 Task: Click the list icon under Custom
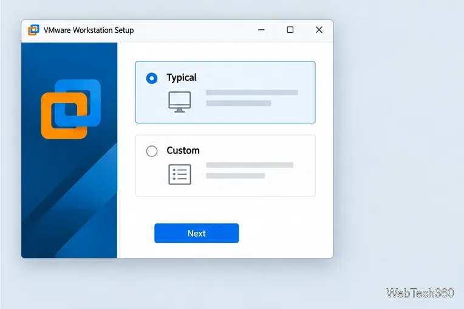180,175
